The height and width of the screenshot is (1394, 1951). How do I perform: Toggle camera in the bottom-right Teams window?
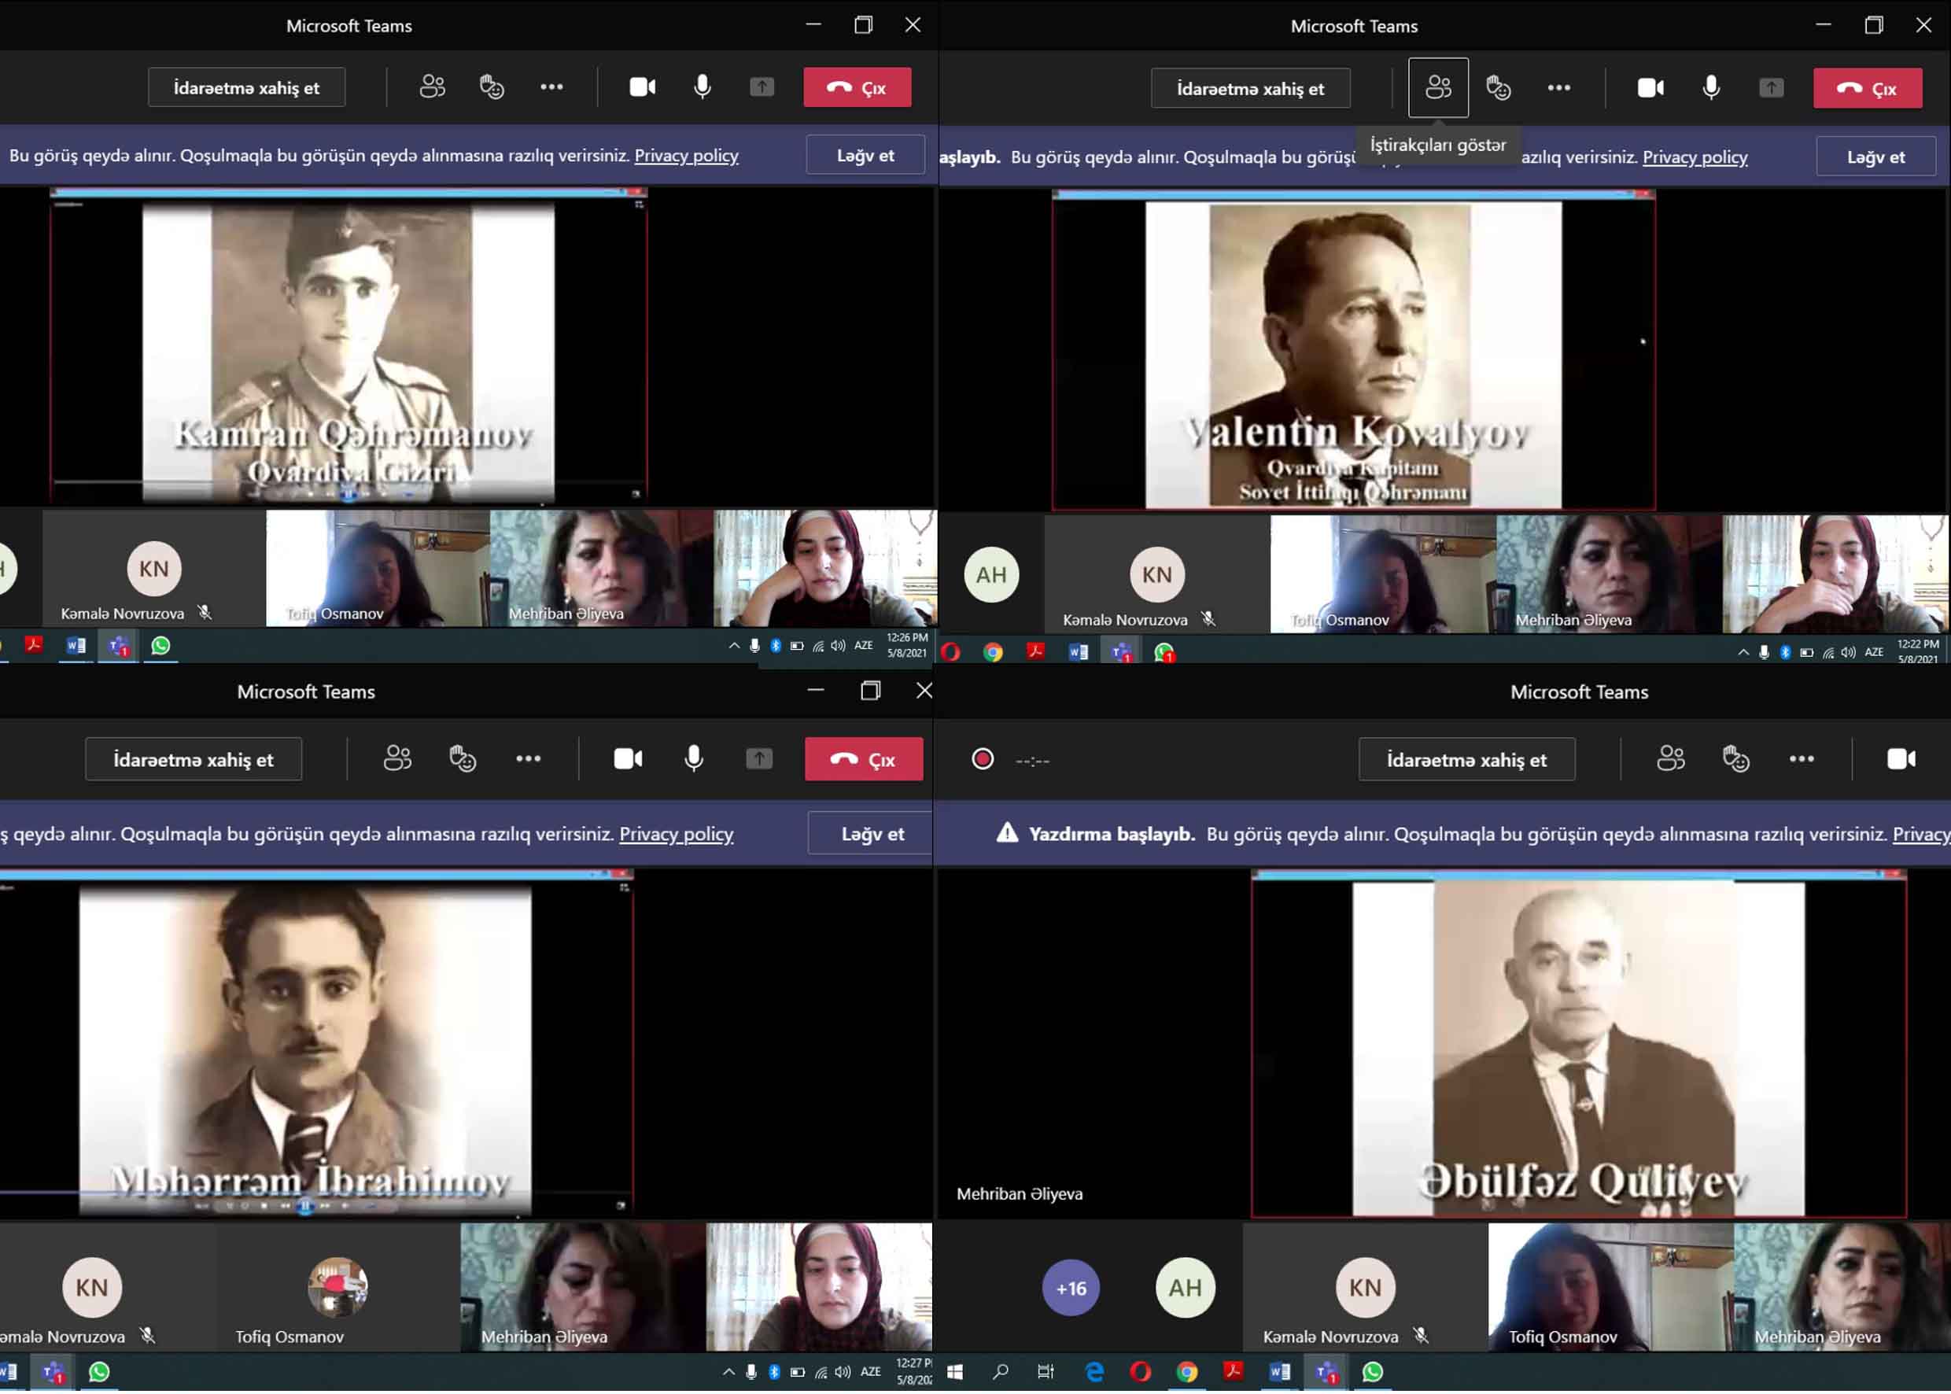[x=1901, y=758]
